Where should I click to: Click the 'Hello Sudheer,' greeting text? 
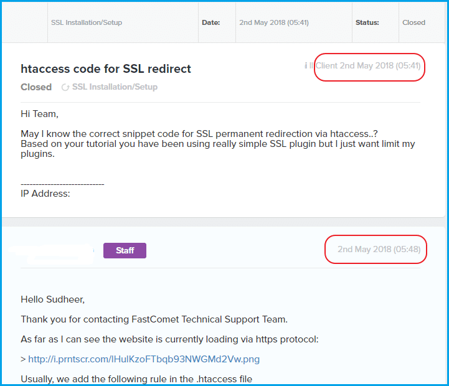point(52,299)
